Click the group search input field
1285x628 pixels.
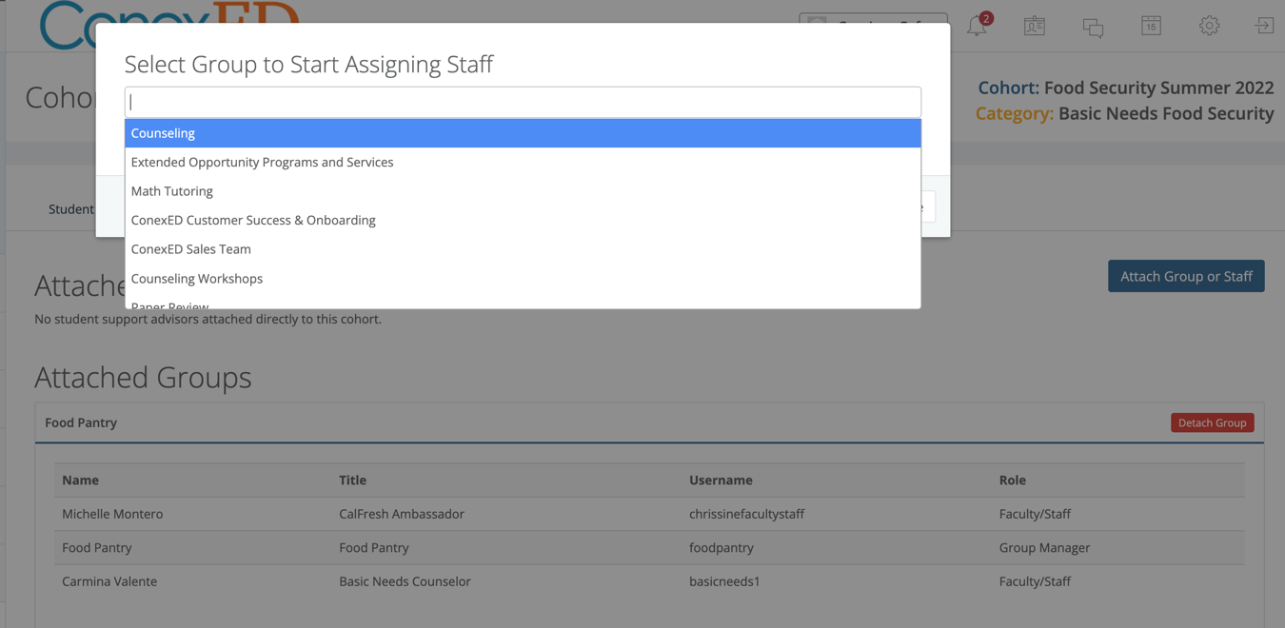(524, 102)
